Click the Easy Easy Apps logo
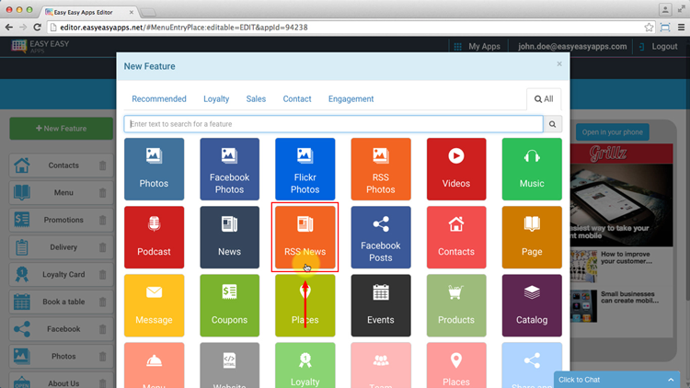The width and height of the screenshot is (690, 388). [x=40, y=46]
